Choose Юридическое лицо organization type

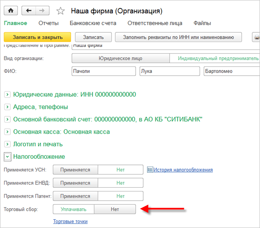pyautogui.click(x=121, y=58)
